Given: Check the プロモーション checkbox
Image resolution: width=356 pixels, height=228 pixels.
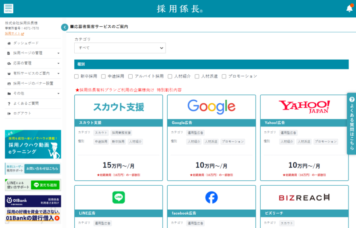Looking at the screenshot, I should (224, 76).
